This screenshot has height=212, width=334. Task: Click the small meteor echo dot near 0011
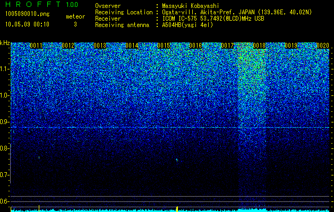point(39,157)
